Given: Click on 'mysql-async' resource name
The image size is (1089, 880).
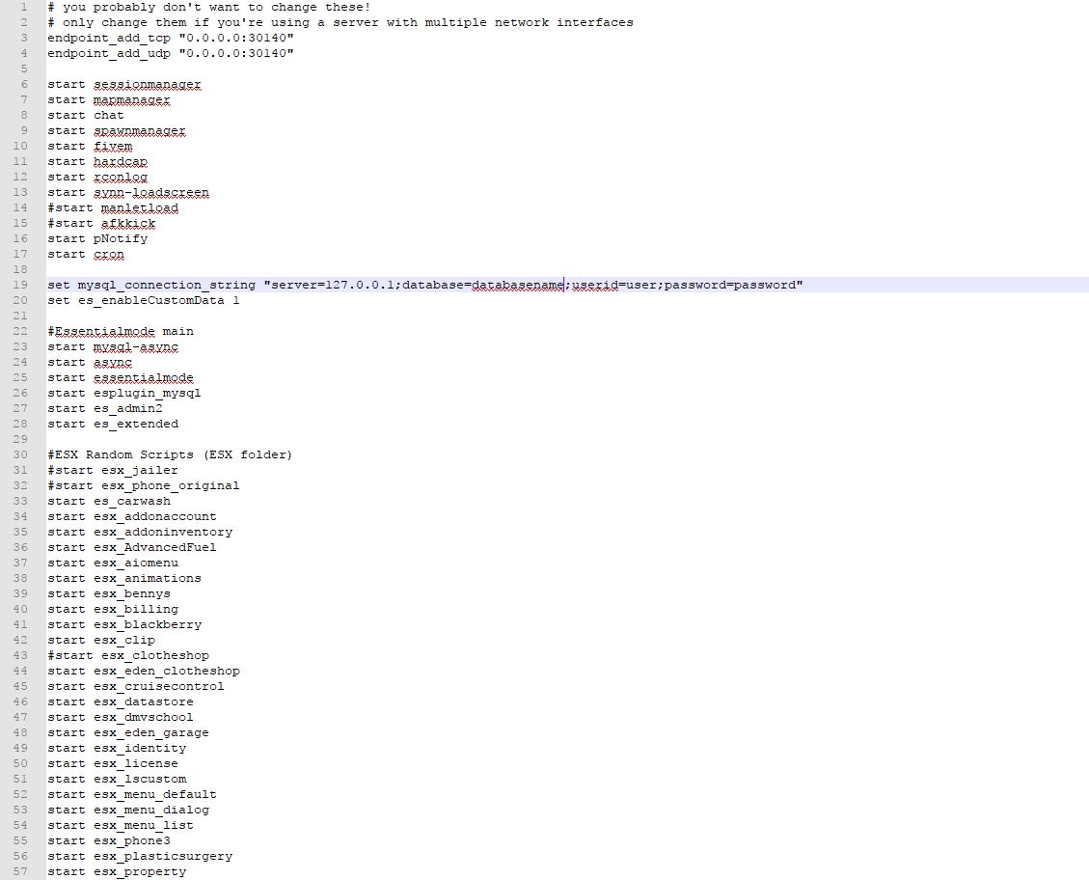Looking at the screenshot, I should pos(136,346).
